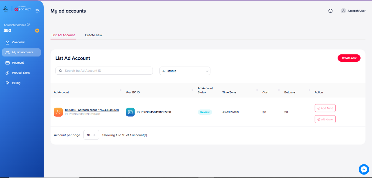Image resolution: width=372 pixels, height=178 pixels.
Task: Click the orange ad account avatar icon
Action: point(58,112)
